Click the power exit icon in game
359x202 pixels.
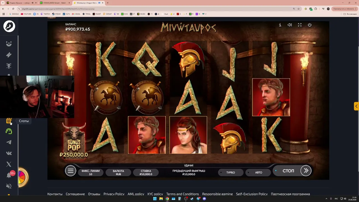[310, 25]
